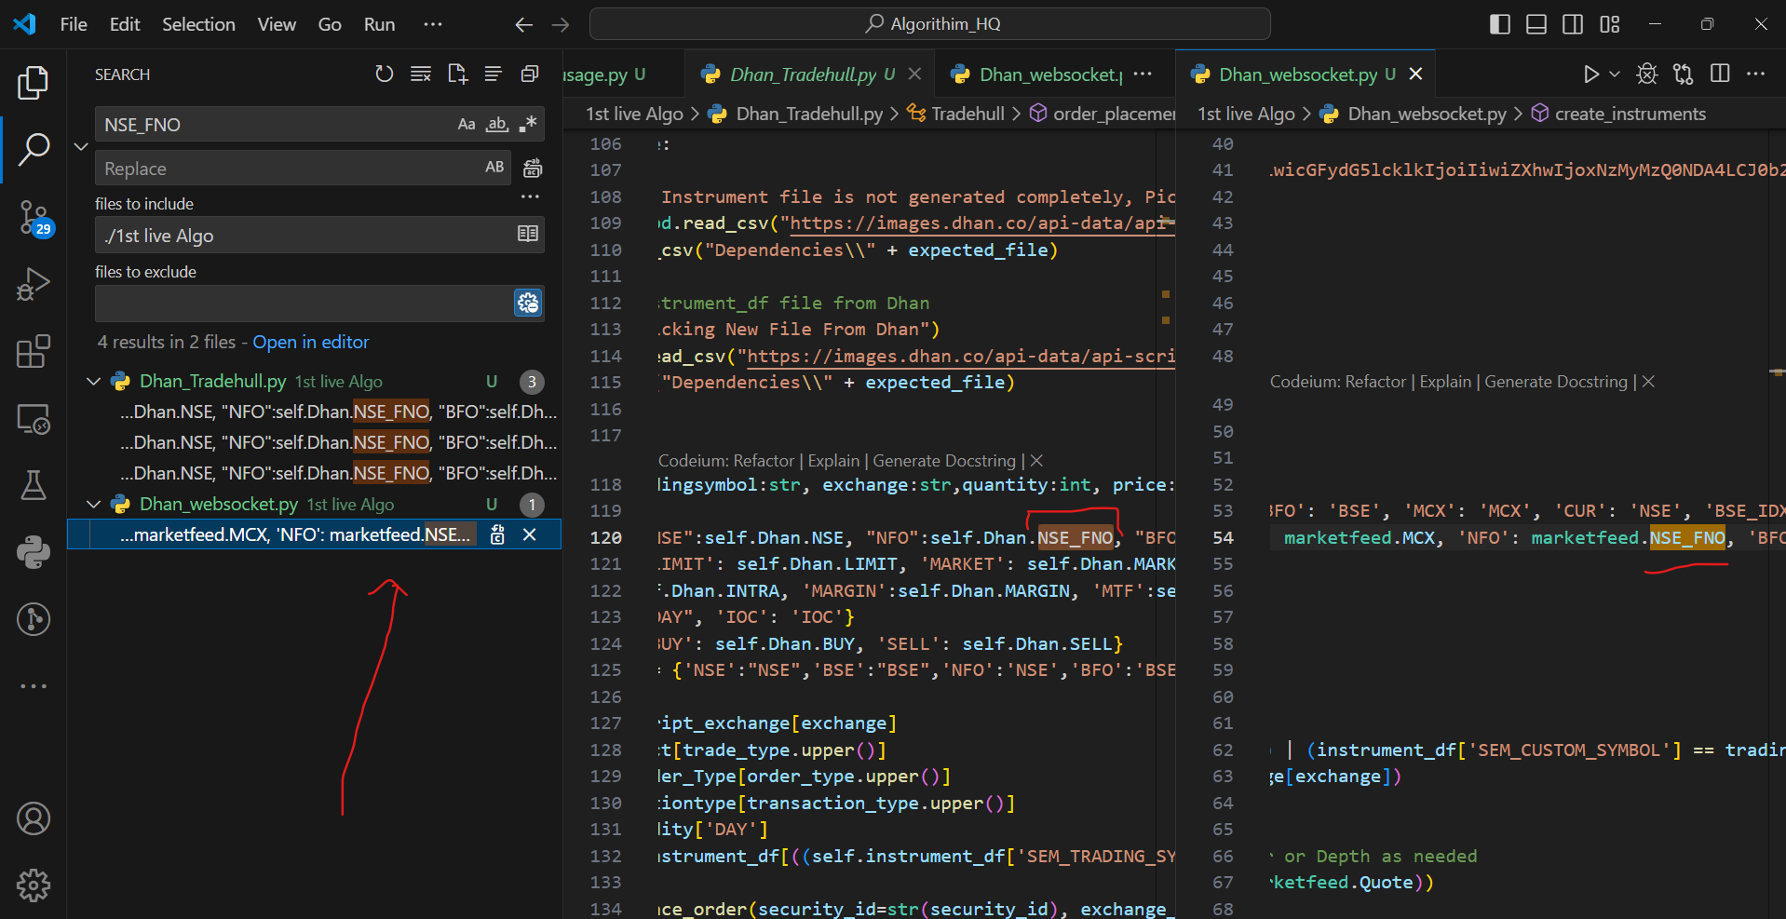The image size is (1786, 919).
Task: Toggle Match Whole Word in search
Action: 497,124
